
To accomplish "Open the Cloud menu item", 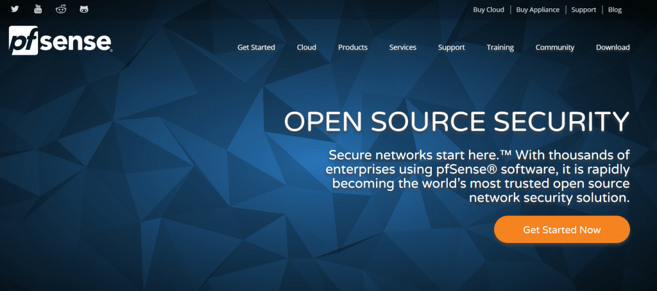I will point(306,47).
